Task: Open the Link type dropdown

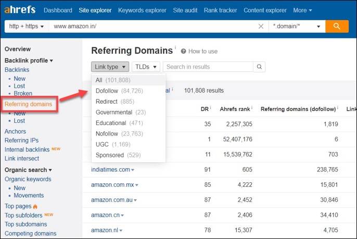Action: coord(110,67)
